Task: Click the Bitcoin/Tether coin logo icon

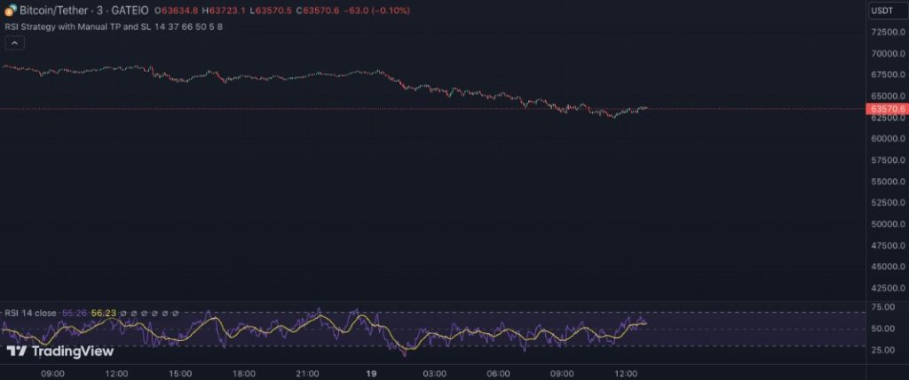Action: (11, 10)
